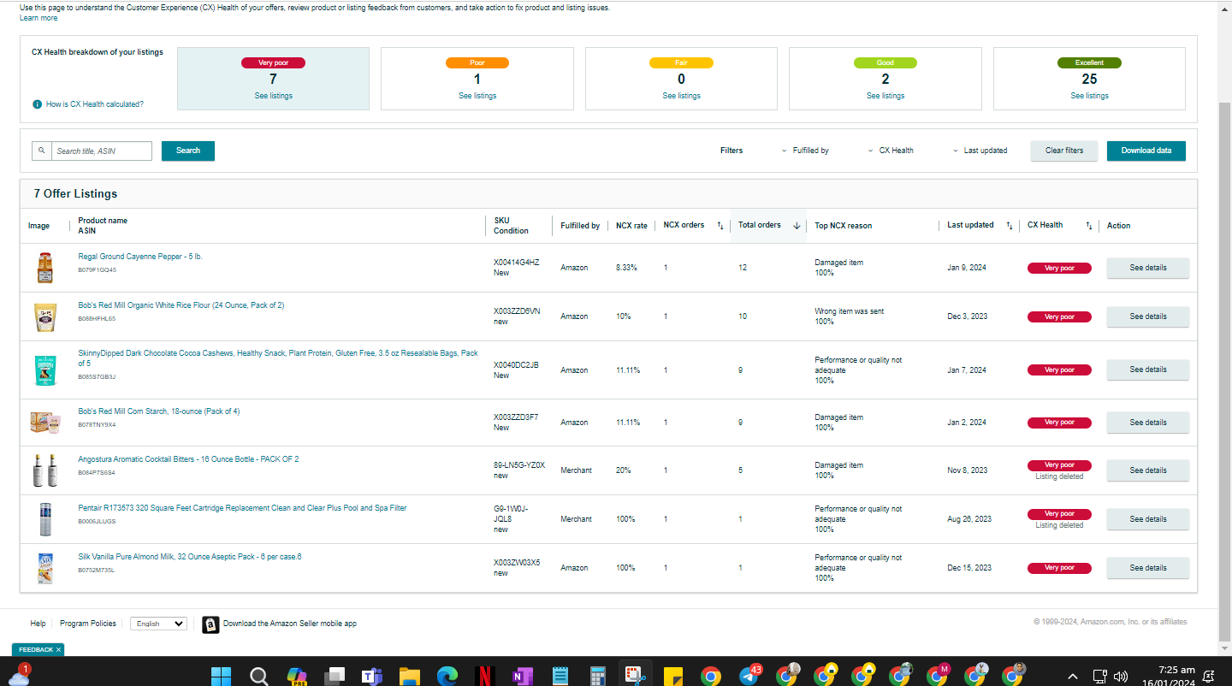This screenshot has height=686, width=1232.
Task: Open SkinnyDipped Dark Chocolate Cocoa Cashews listing
Action: pyautogui.click(x=278, y=358)
